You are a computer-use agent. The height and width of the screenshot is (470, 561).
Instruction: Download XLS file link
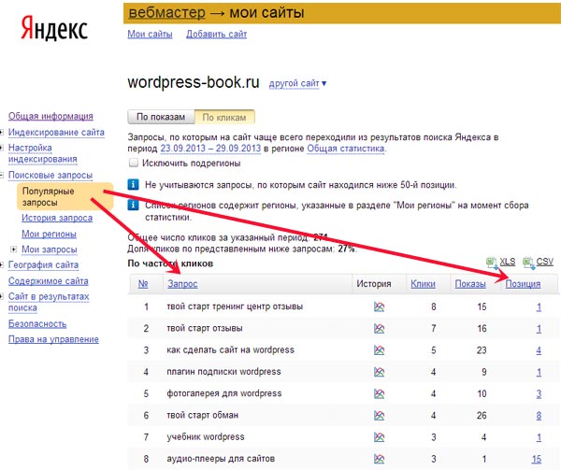click(x=508, y=262)
